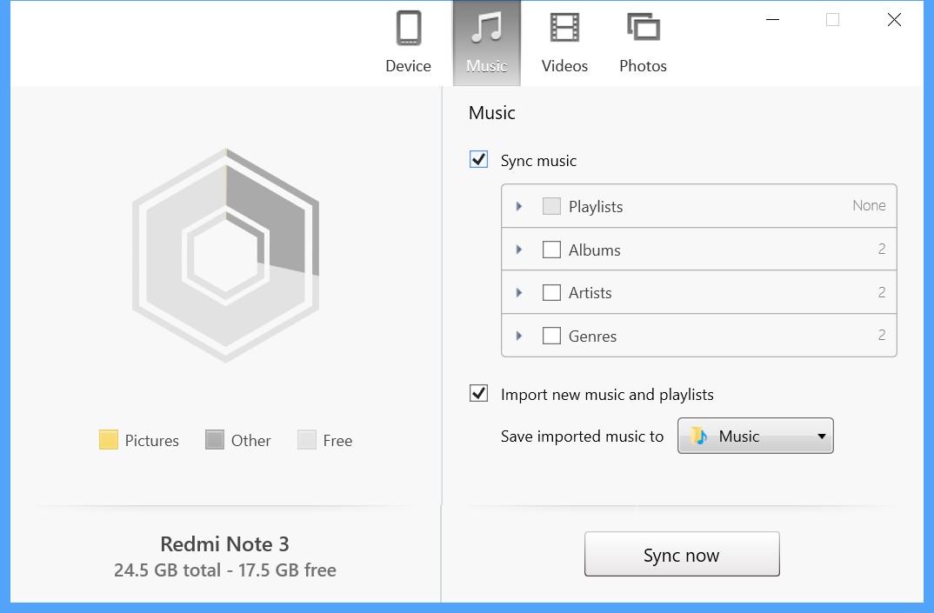
Task: Click the Albums count number 2
Action: point(882,249)
